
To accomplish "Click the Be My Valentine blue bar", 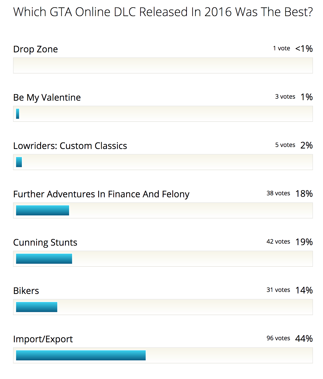I will click(x=18, y=114).
